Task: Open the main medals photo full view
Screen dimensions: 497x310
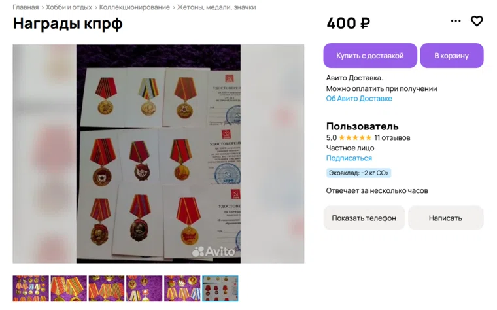Action: (x=158, y=154)
